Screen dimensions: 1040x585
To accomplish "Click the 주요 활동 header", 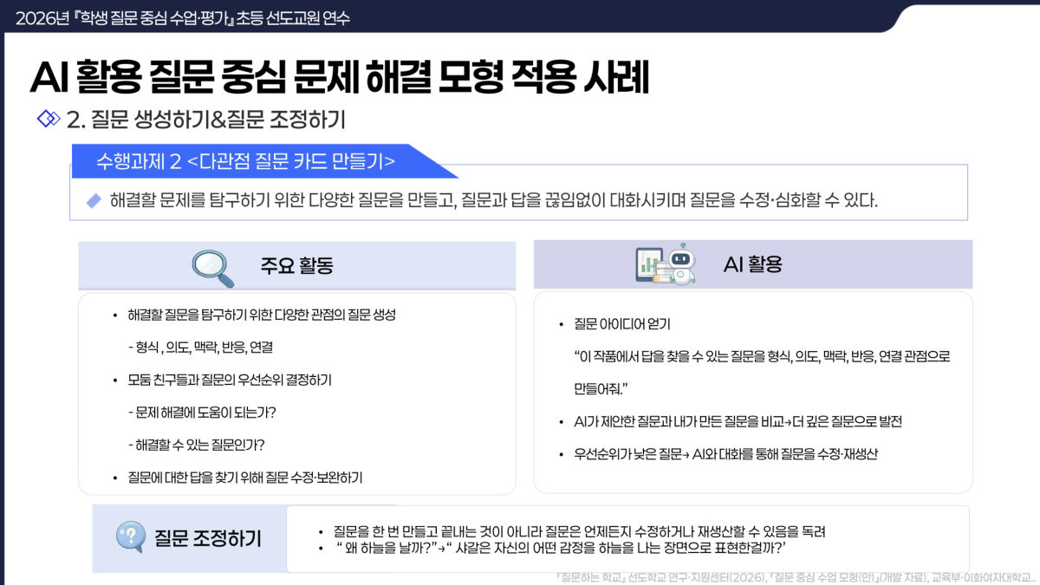I will pyautogui.click(x=296, y=265).
